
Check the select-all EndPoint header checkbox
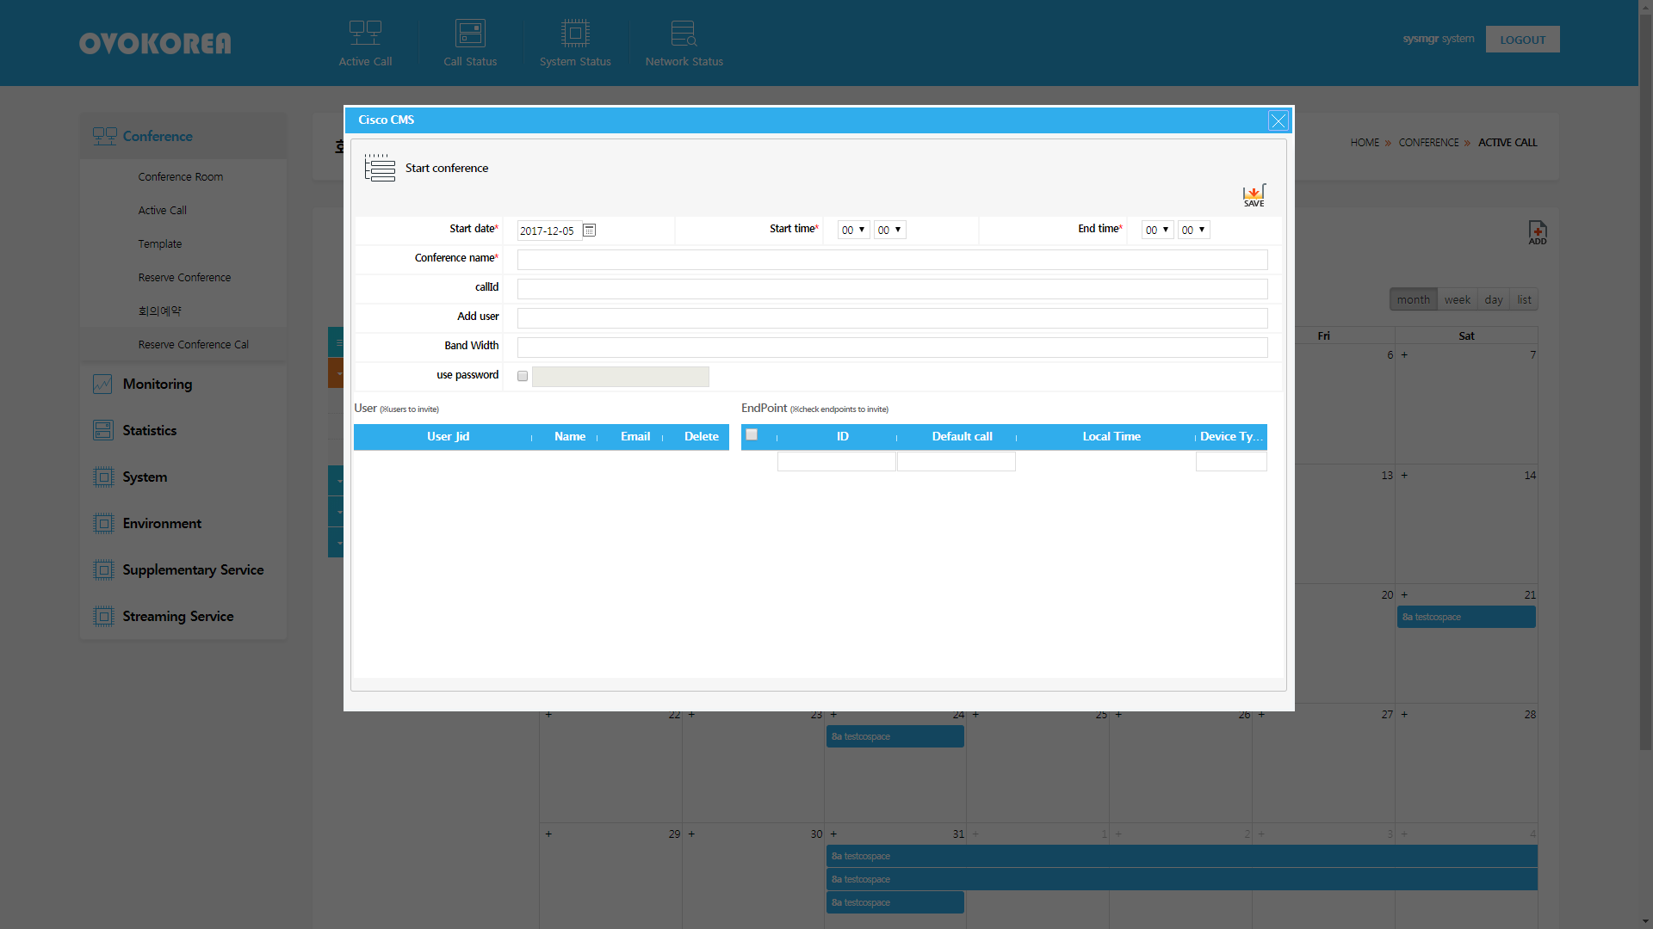pos(752,435)
